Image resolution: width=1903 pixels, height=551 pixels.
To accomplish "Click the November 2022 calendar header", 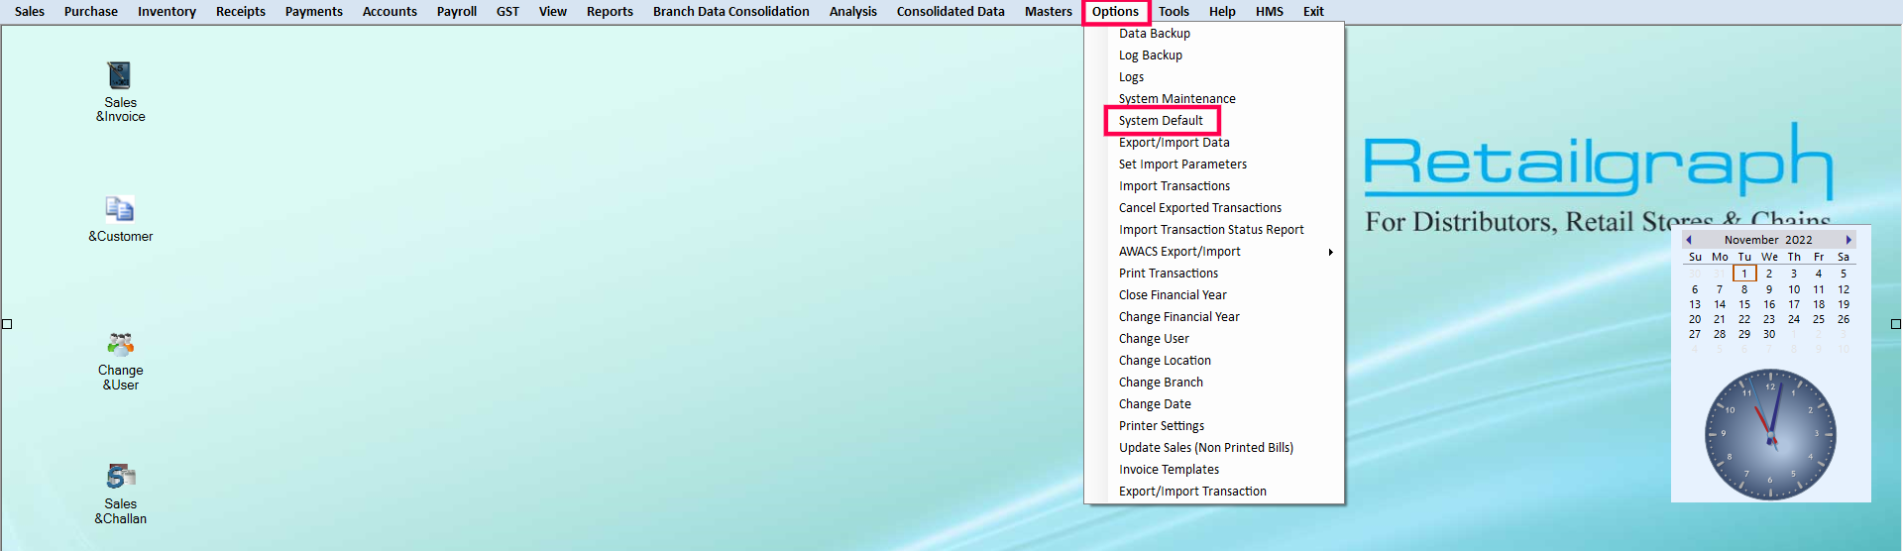I will pos(1768,240).
